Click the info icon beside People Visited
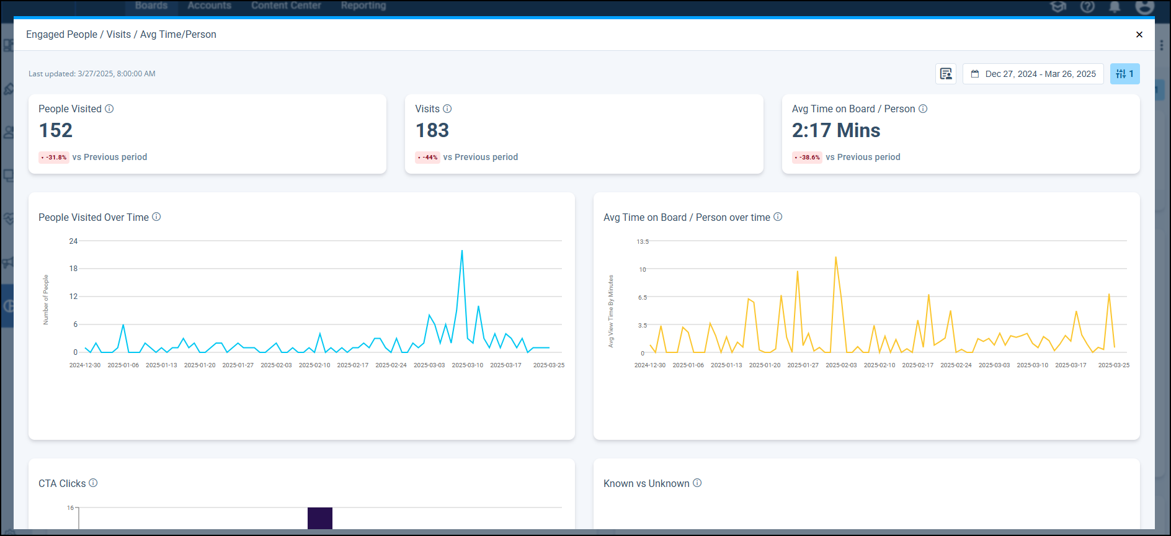The width and height of the screenshot is (1171, 536). pos(109,109)
